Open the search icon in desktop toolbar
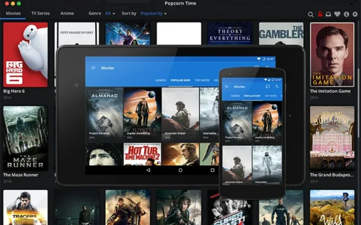This screenshot has width=361, height=225. tap(310, 14)
